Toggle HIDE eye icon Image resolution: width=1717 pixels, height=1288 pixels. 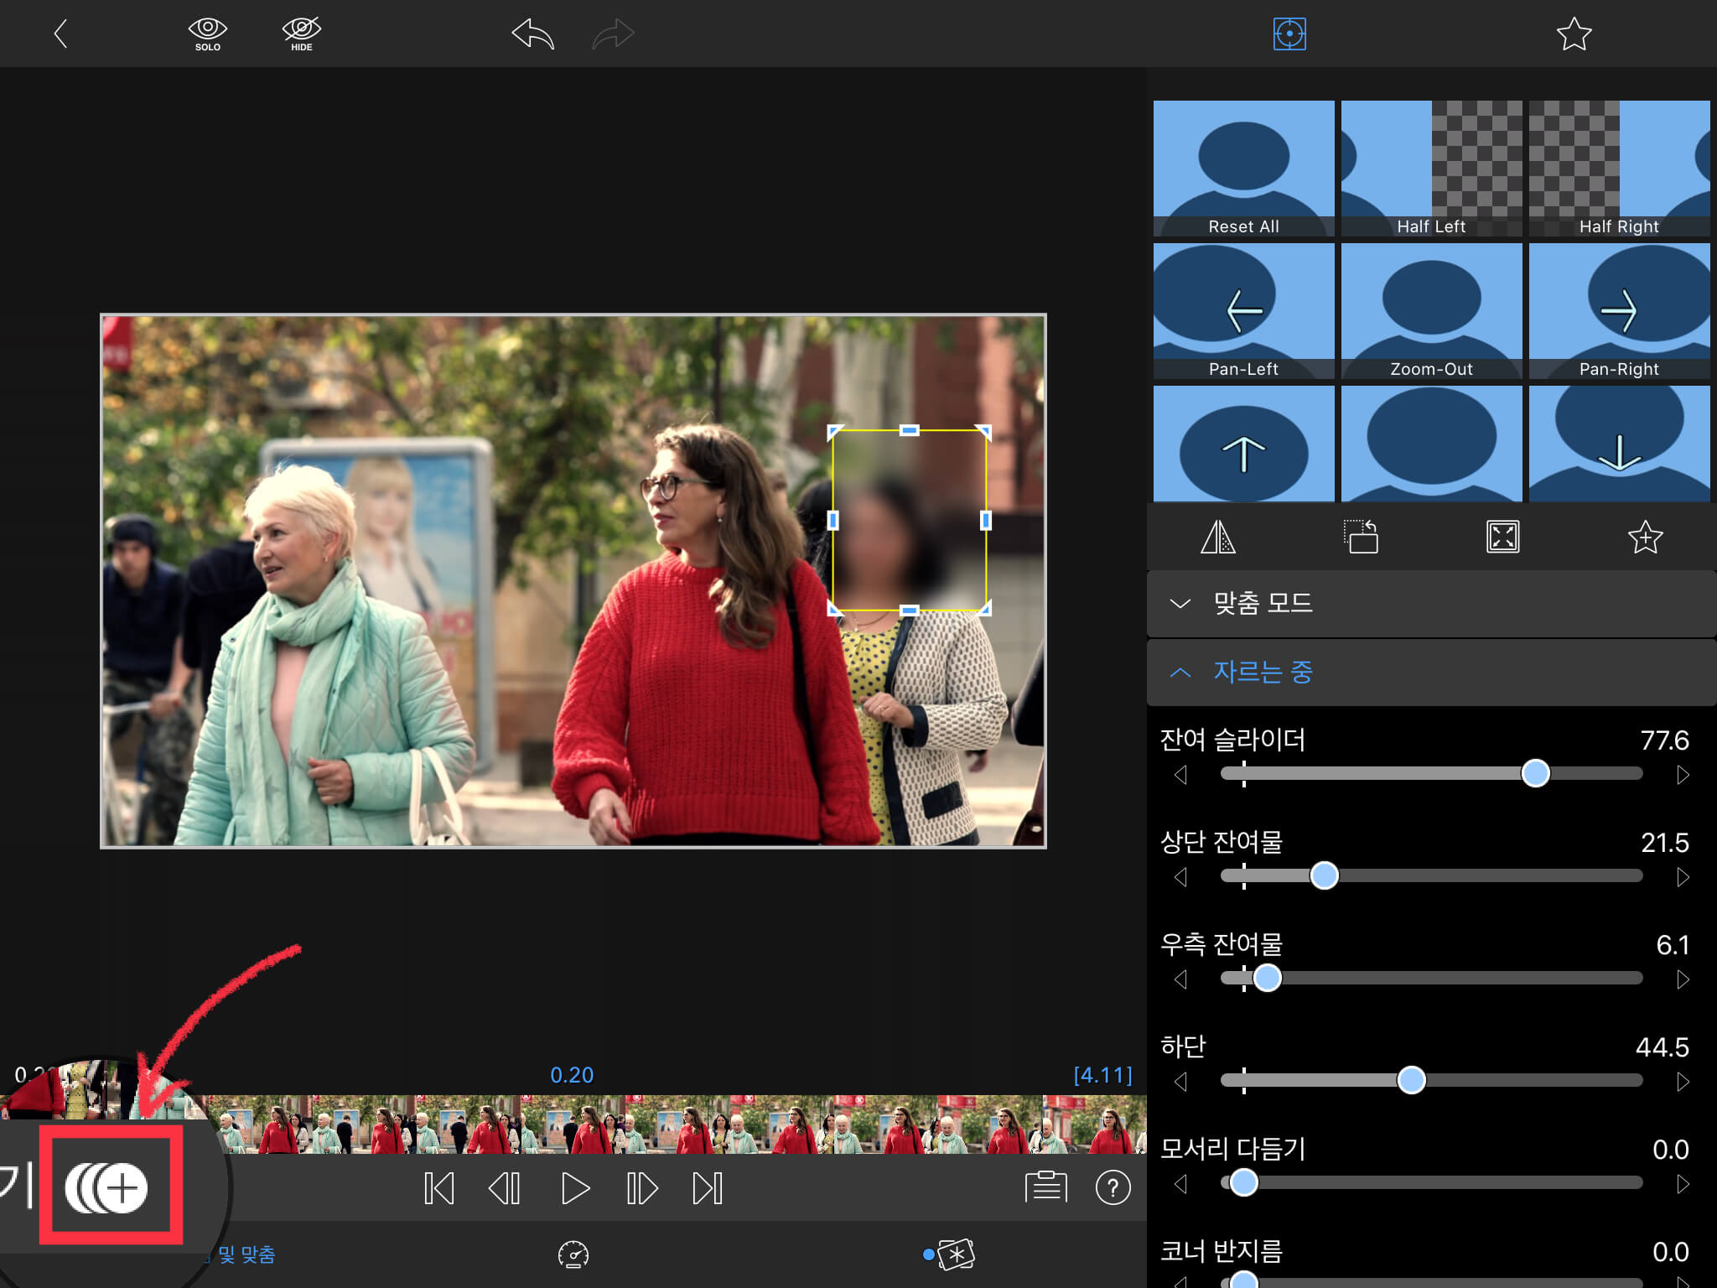coord(301,34)
